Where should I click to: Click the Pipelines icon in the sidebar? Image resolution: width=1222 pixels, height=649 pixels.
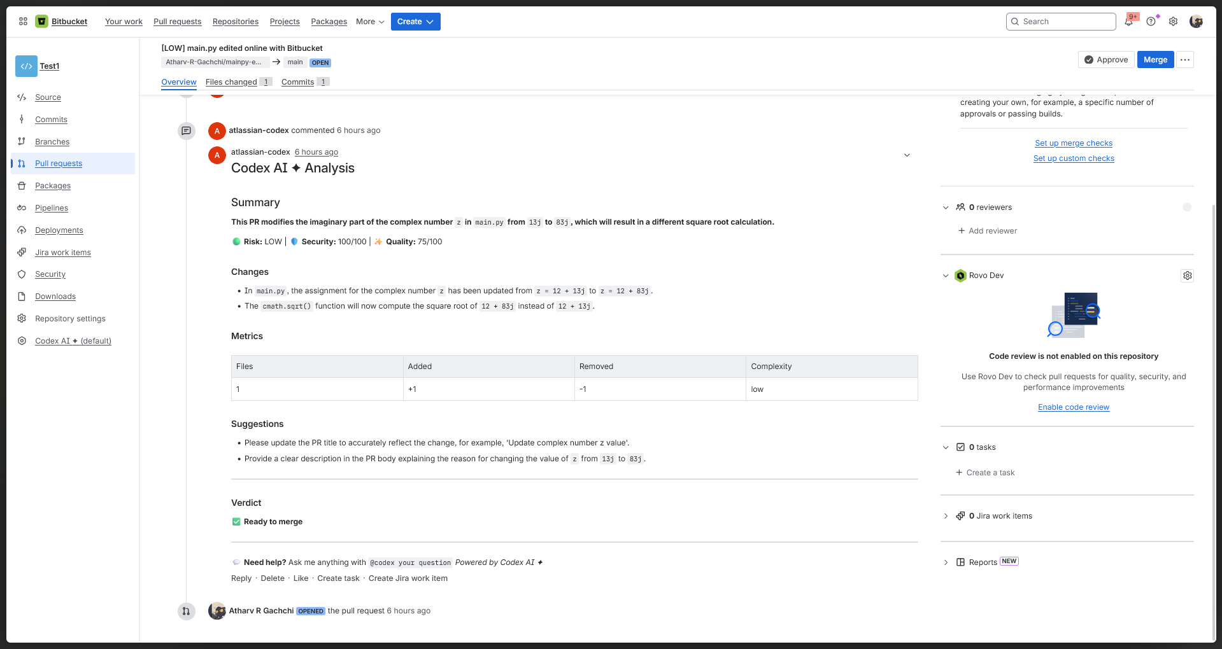point(22,208)
